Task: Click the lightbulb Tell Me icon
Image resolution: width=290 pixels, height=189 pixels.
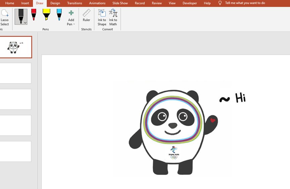Action: (x=220, y=3)
